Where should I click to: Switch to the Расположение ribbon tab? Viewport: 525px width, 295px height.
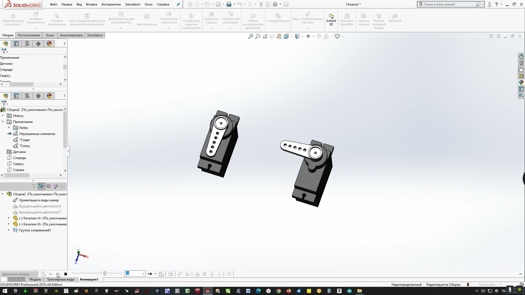(x=29, y=35)
